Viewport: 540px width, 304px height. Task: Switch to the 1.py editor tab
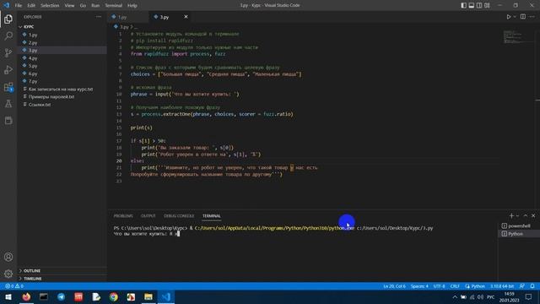click(x=128, y=17)
